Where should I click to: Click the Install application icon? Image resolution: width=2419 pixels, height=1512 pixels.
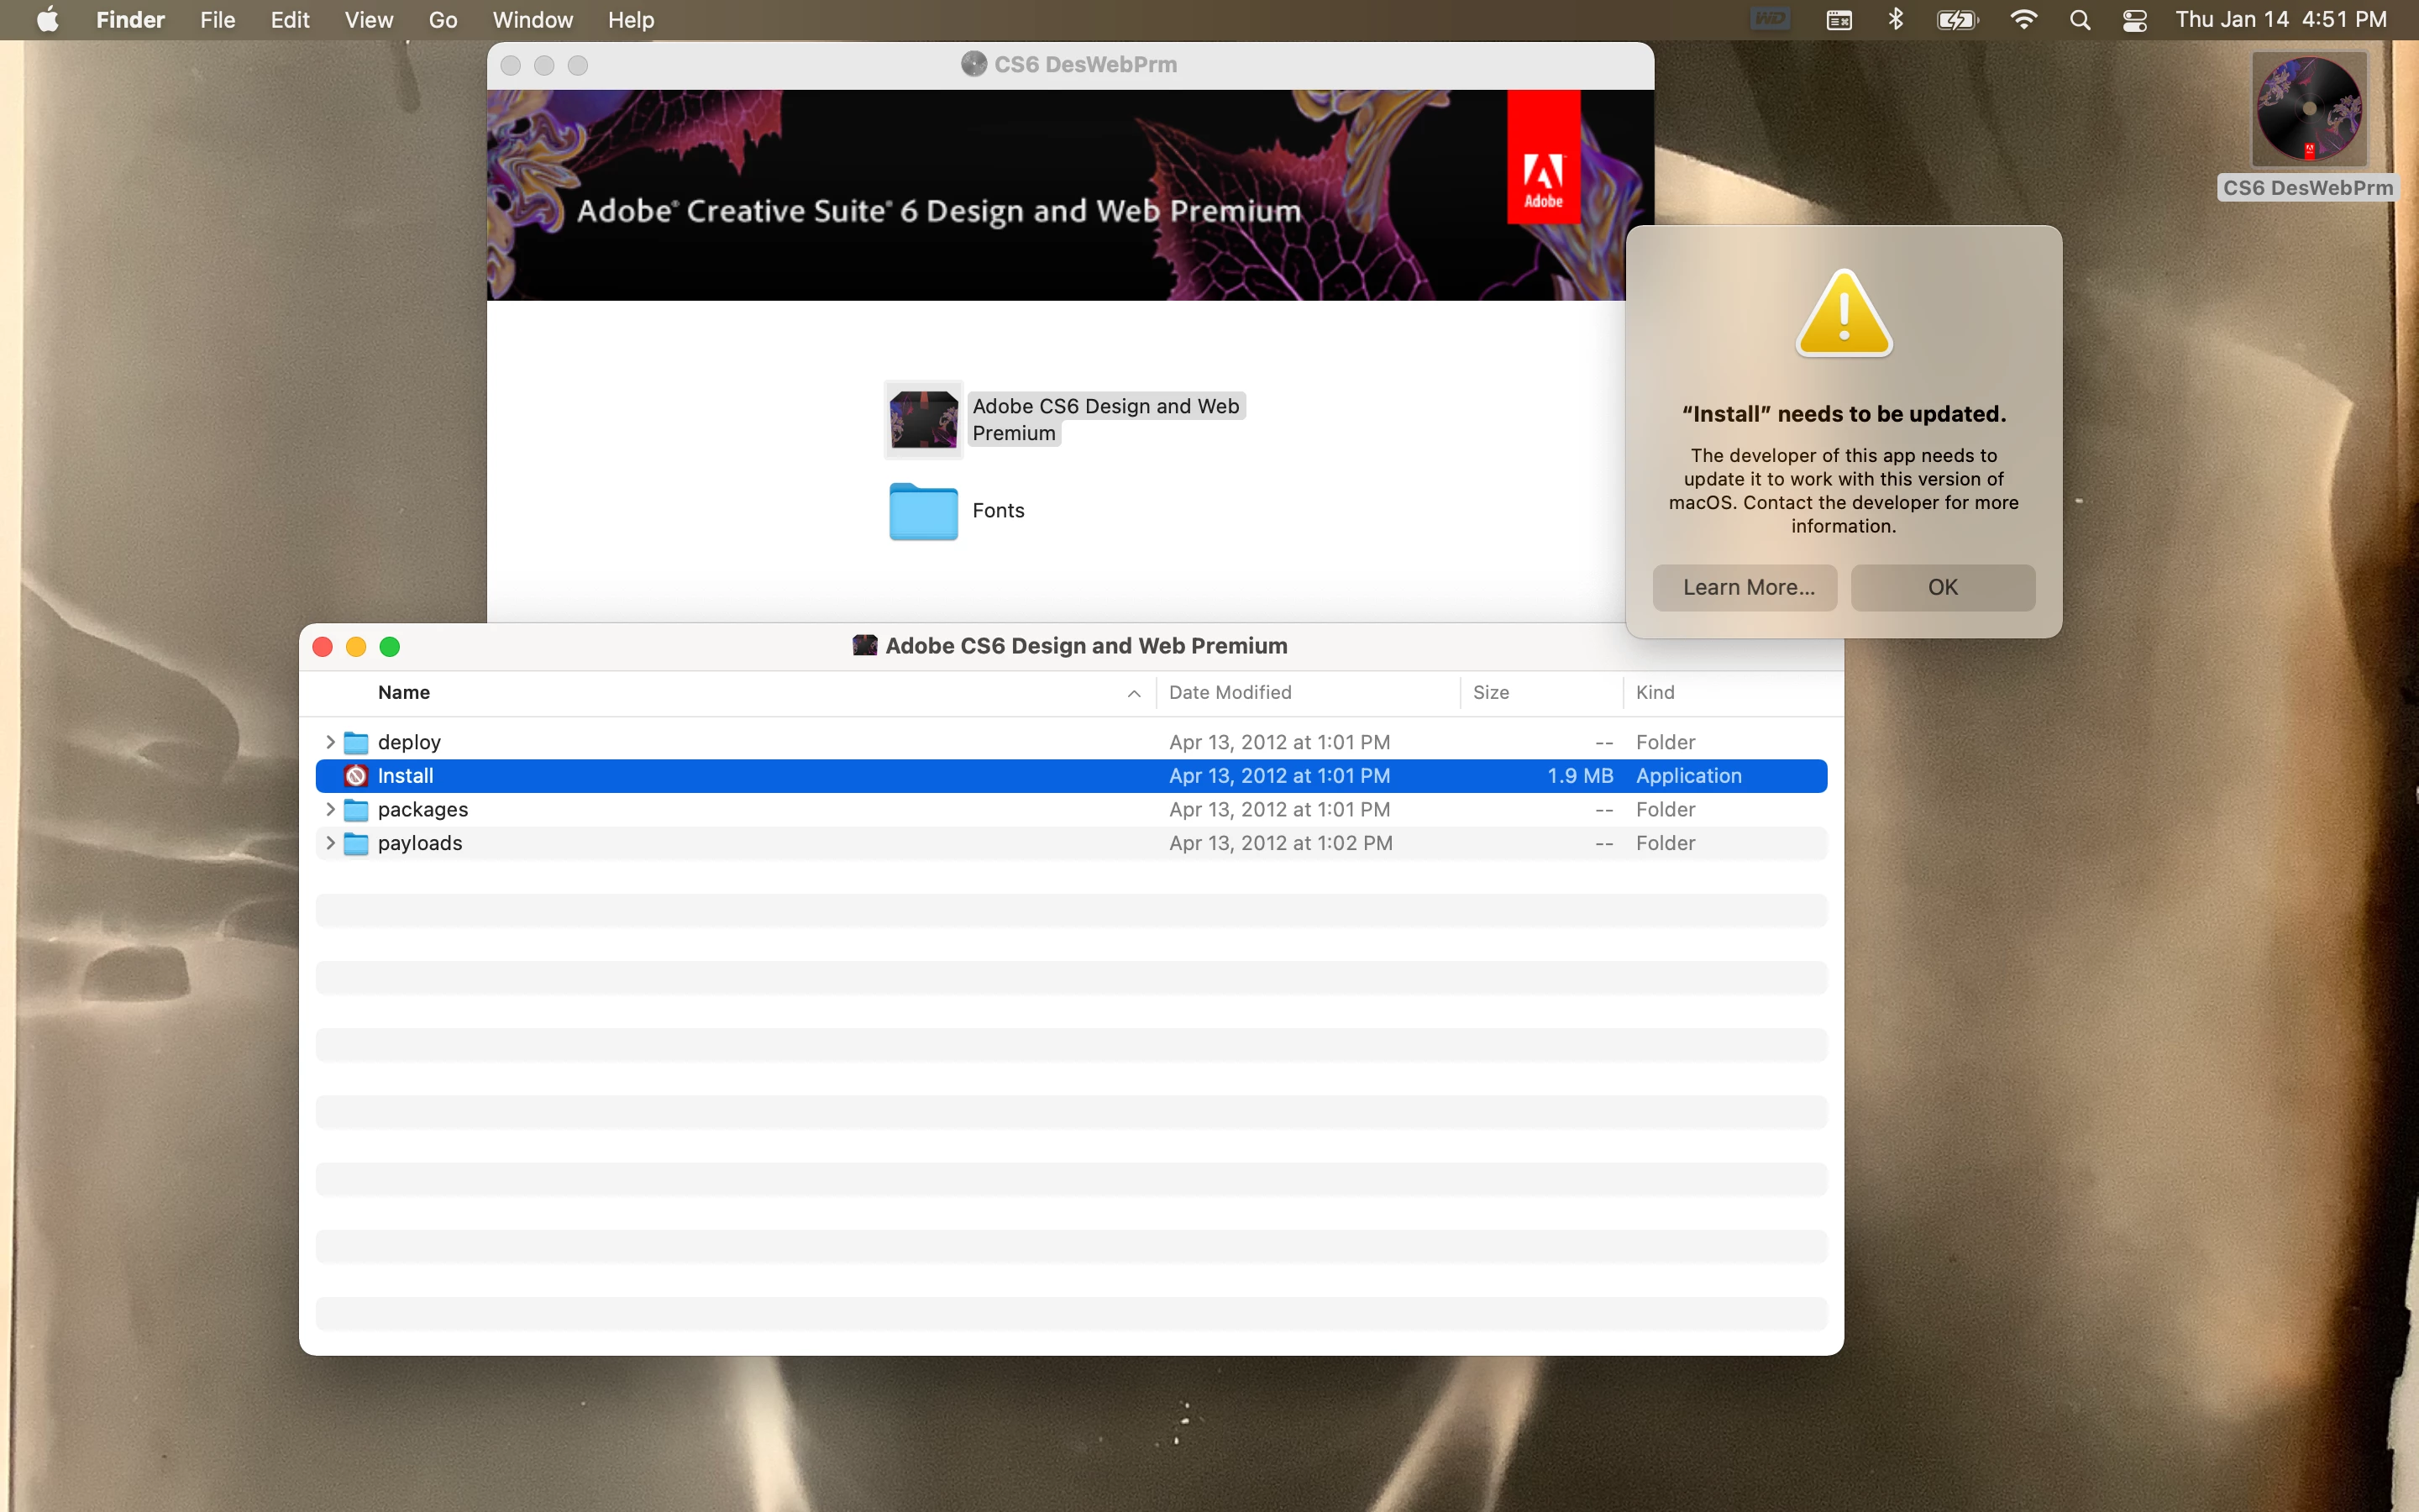(356, 776)
